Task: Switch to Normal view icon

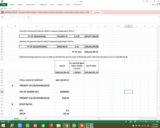Action: pos(126,121)
